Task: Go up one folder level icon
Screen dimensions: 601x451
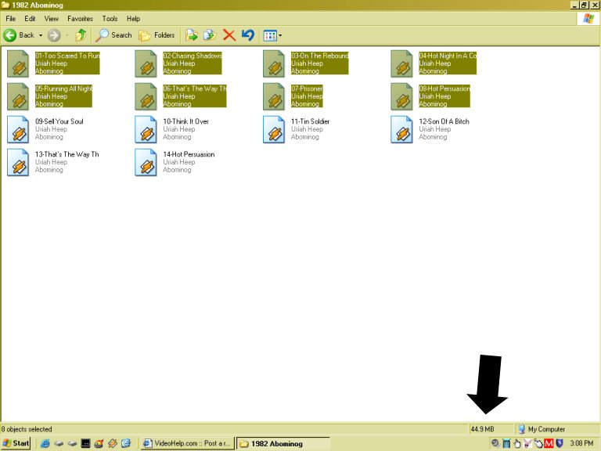Action: coord(81,35)
